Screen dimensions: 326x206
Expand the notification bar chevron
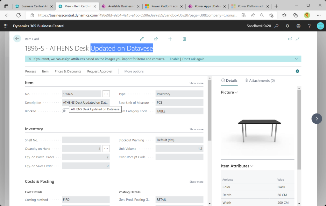[296, 59]
